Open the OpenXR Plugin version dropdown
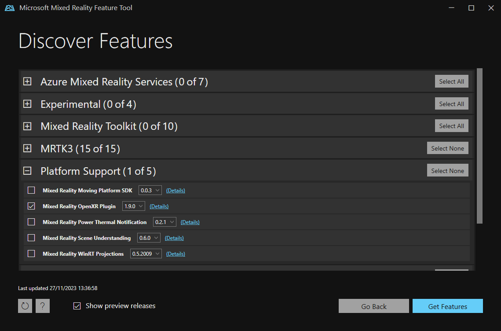 (x=133, y=206)
